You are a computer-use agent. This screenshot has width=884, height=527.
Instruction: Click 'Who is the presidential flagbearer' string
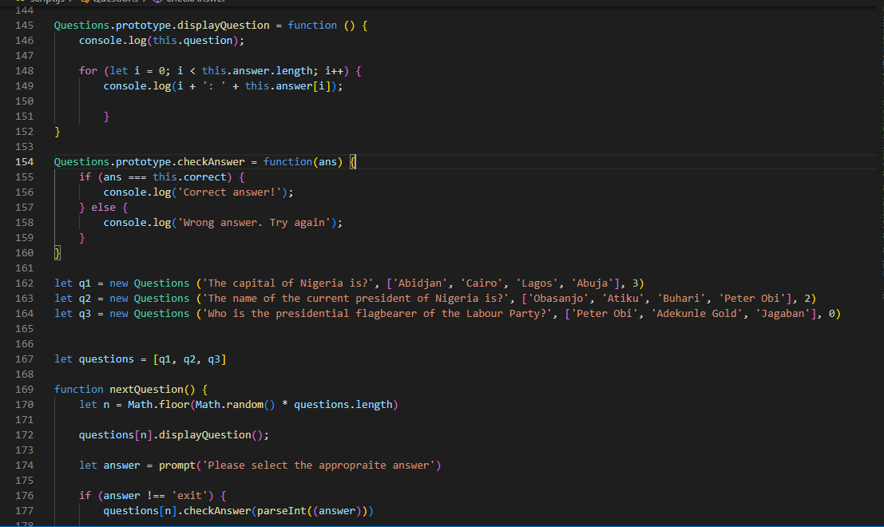[x=377, y=313]
